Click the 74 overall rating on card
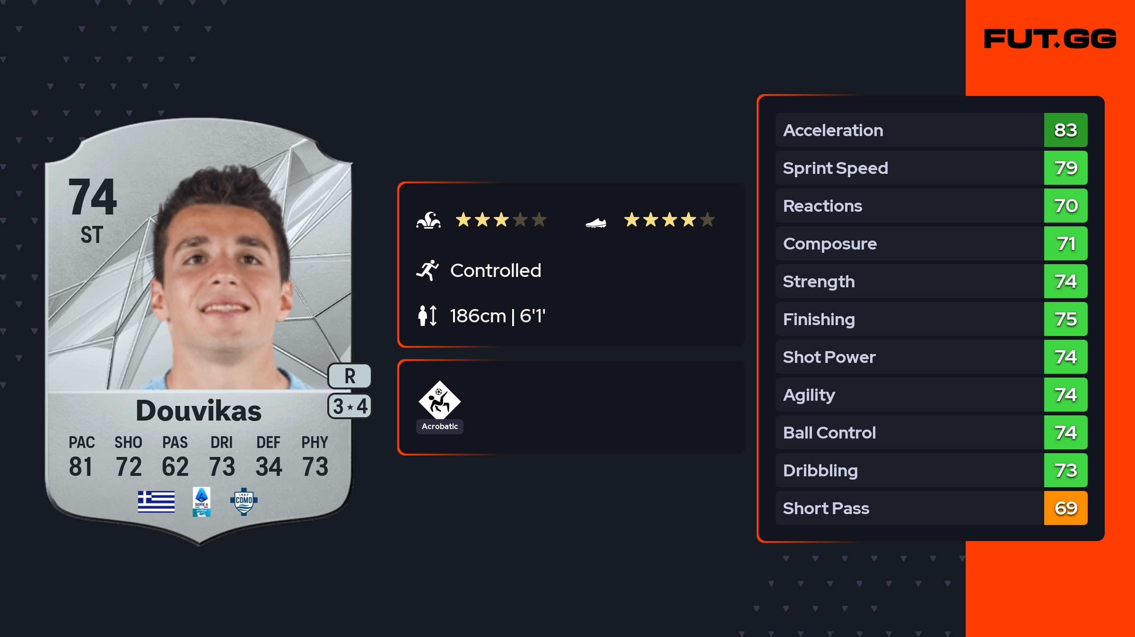The image size is (1135, 637). click(x=92, y=197)
